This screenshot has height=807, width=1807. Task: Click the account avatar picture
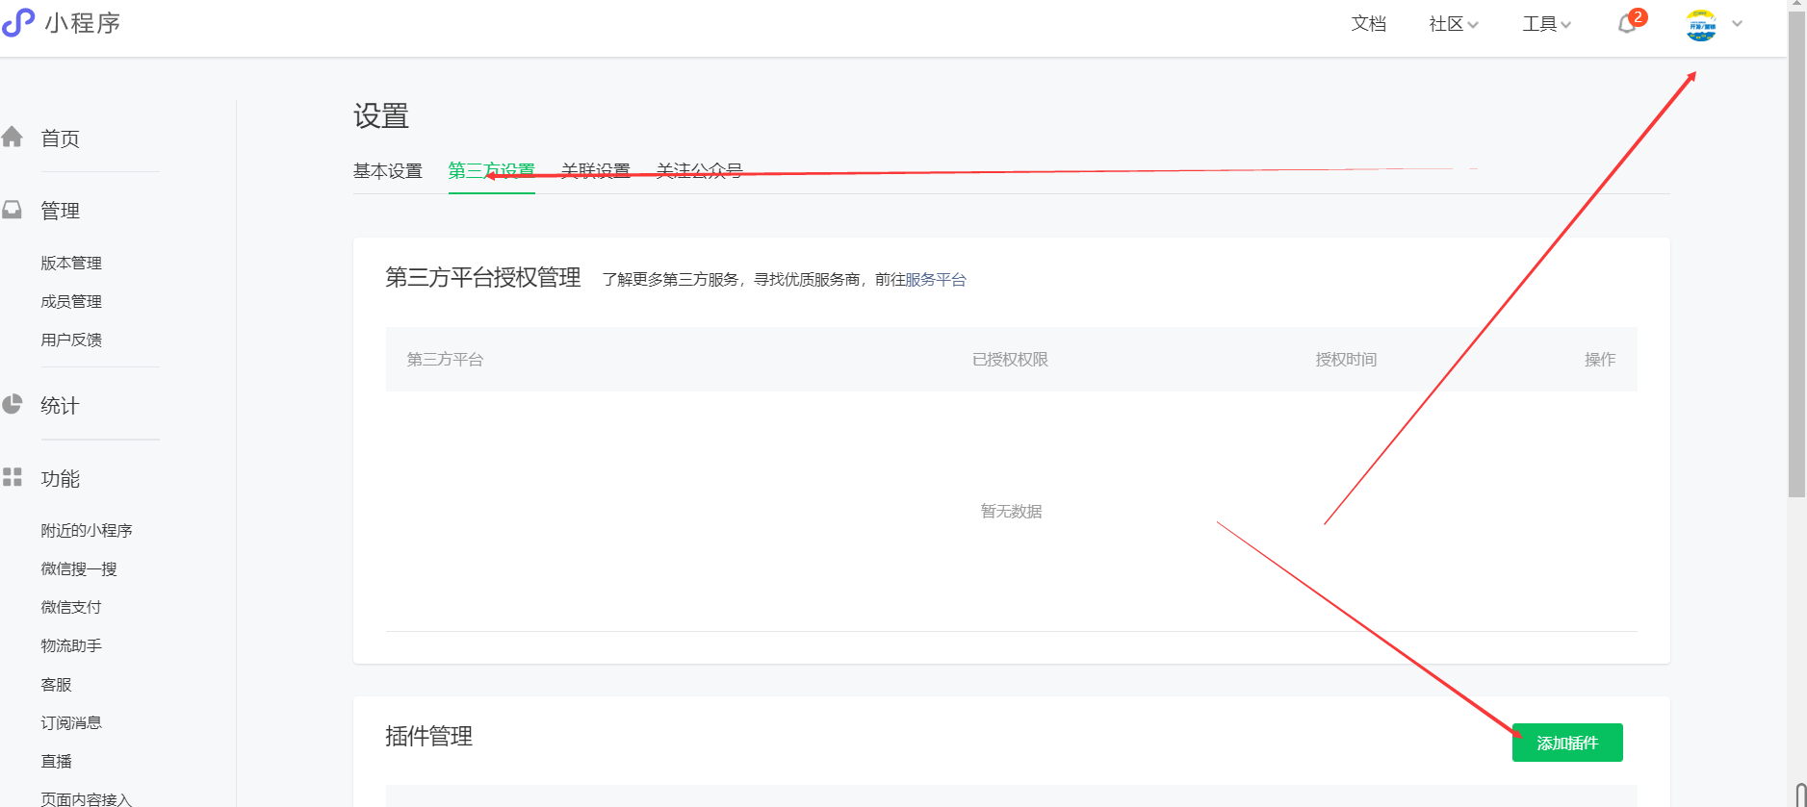1700,25
